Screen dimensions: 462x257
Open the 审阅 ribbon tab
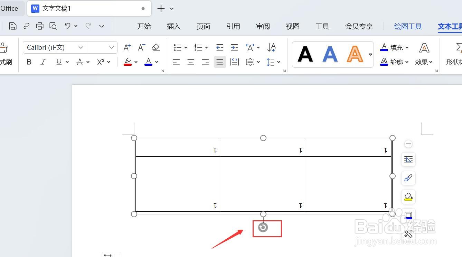(x=263, y=26)
